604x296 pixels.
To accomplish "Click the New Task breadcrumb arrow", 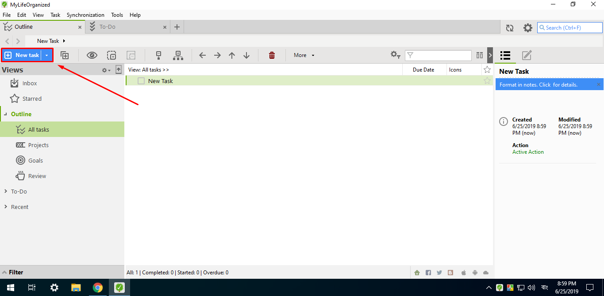I will 64,41.
